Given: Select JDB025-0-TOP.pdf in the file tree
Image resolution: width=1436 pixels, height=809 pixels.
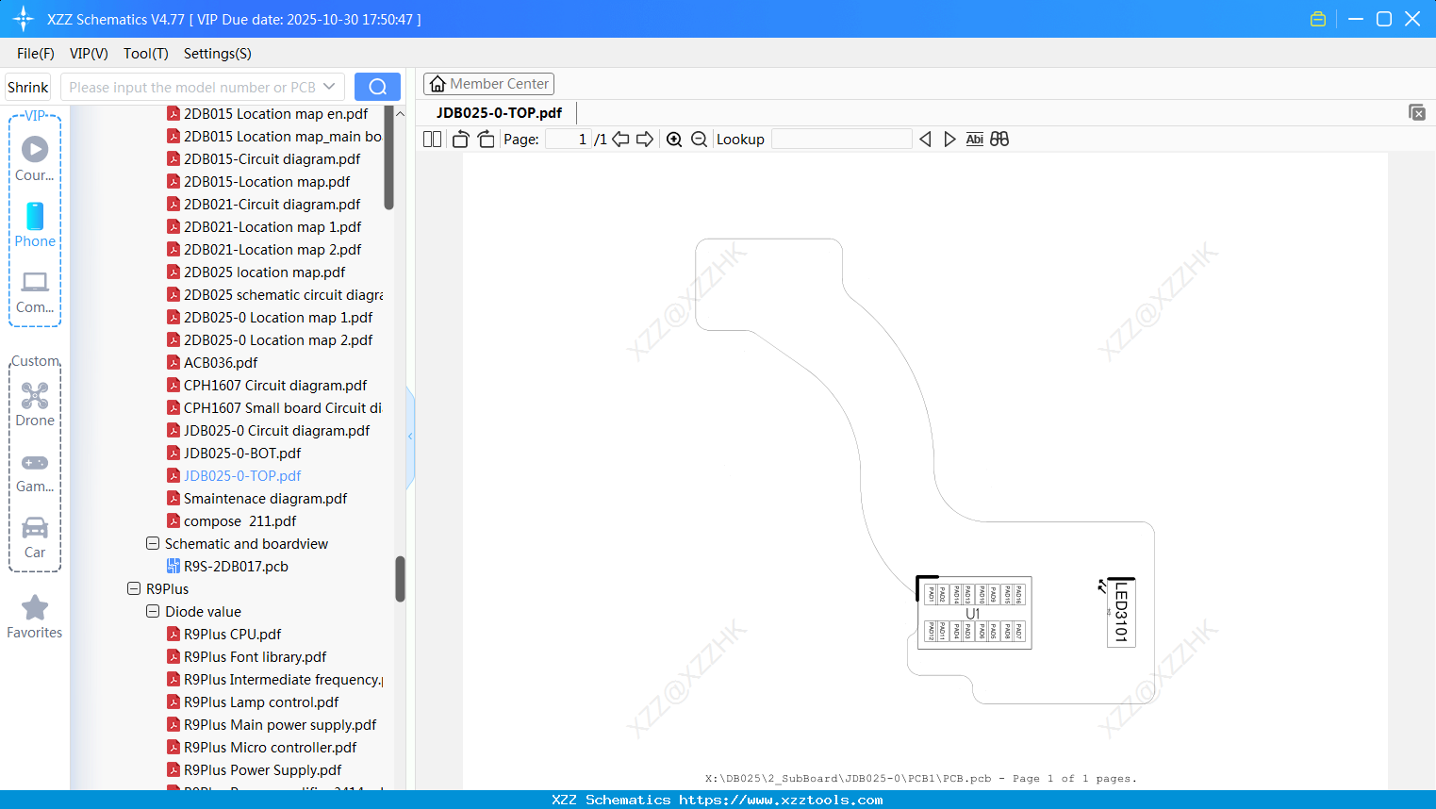Looking at the screenshot, I should pos(242,476).
